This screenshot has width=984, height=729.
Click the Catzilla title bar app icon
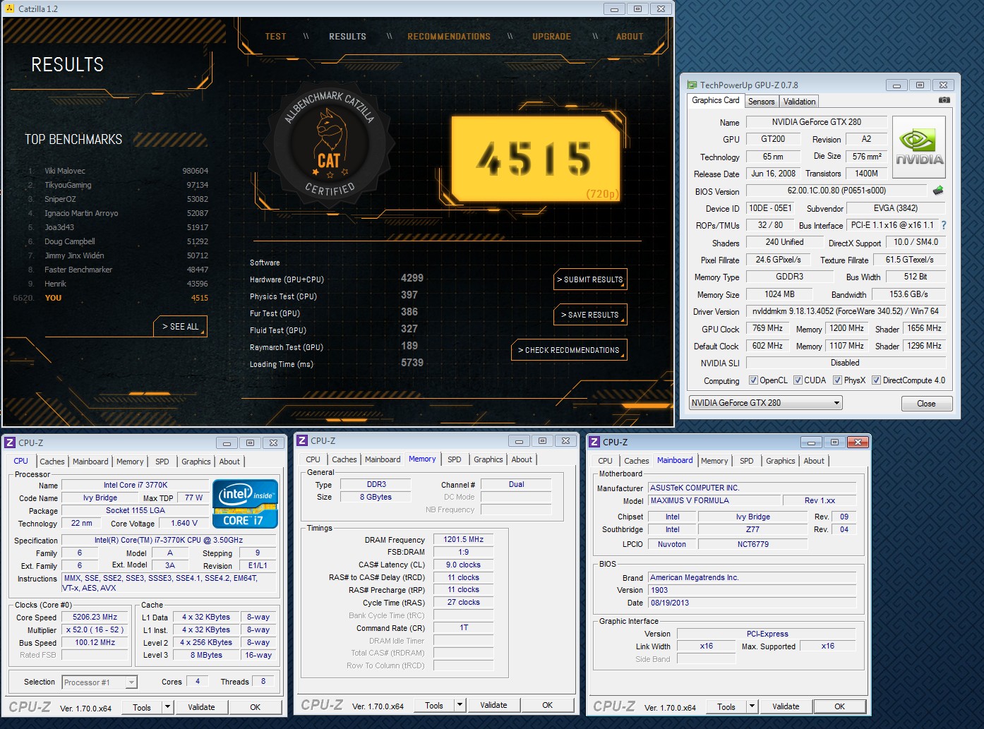[x=9, y=8]
